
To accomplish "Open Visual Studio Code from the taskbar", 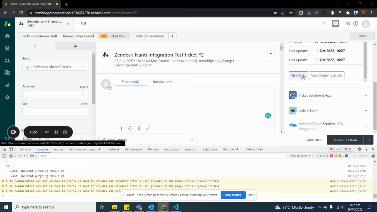I will (176, 207).
